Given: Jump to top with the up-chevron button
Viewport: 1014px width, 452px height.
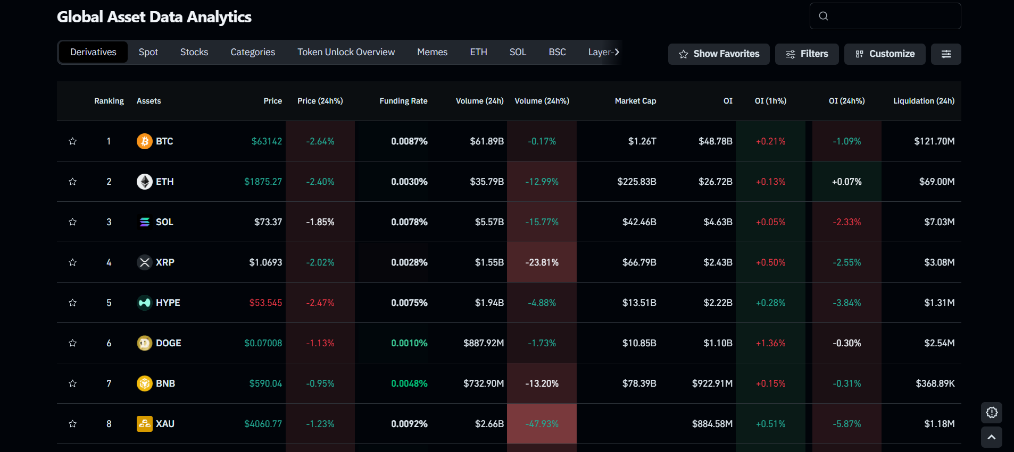Looking at the screenshot, I should click(992, 437).
